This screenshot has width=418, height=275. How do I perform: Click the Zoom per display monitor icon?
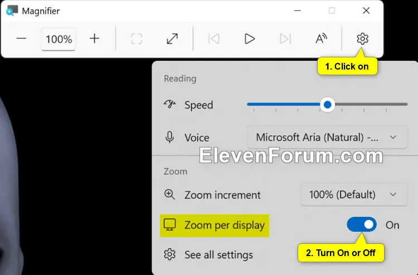click(x=169, y=225)
